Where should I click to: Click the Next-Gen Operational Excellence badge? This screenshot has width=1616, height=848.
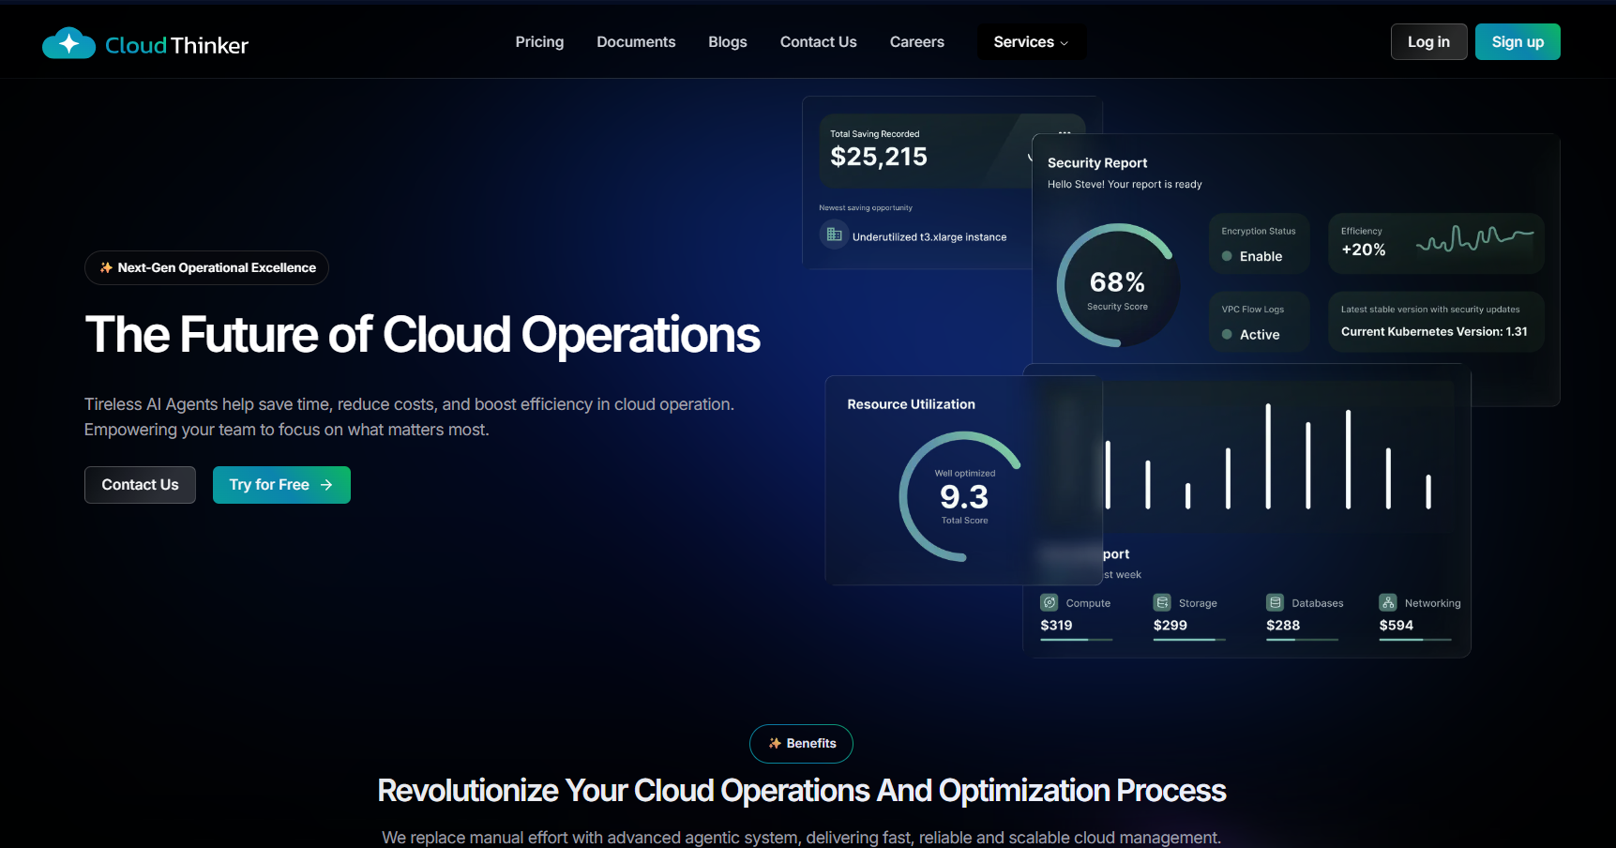point(206,267)
